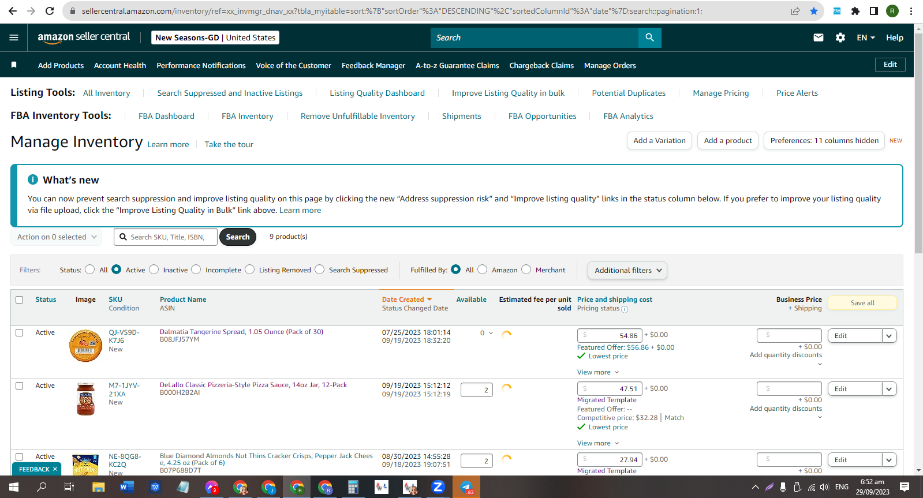923x498 pixels.
Task: Open the buyer messages mail icon
Action: [819, 38]
